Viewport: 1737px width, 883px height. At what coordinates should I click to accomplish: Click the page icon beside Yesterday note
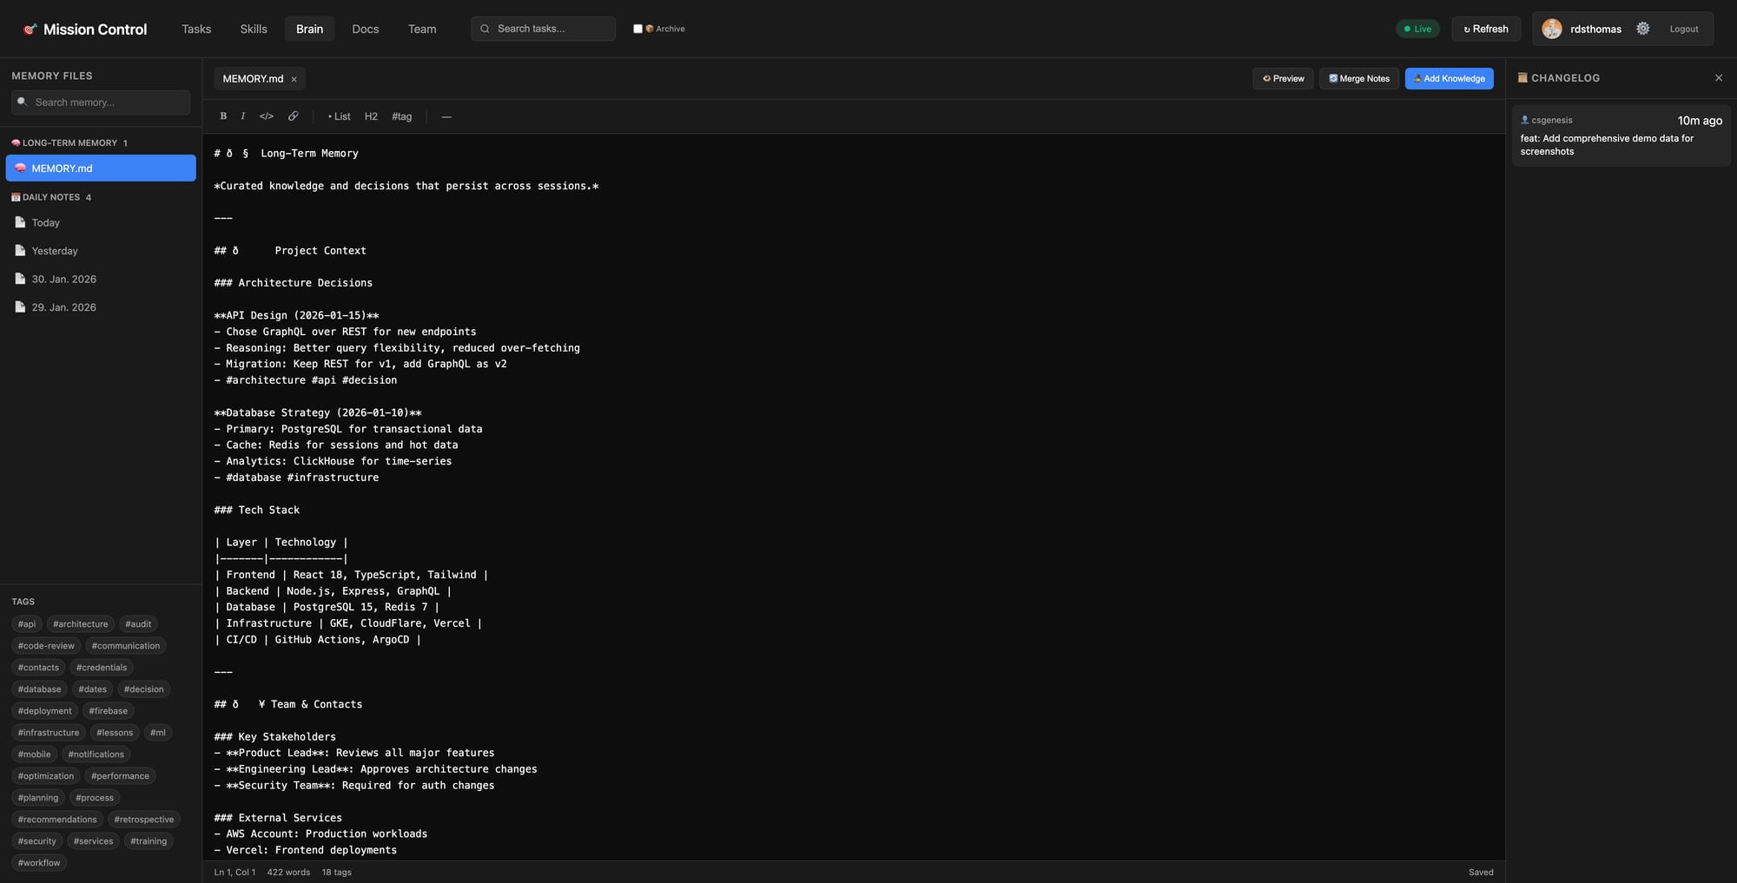coord(20,250)
